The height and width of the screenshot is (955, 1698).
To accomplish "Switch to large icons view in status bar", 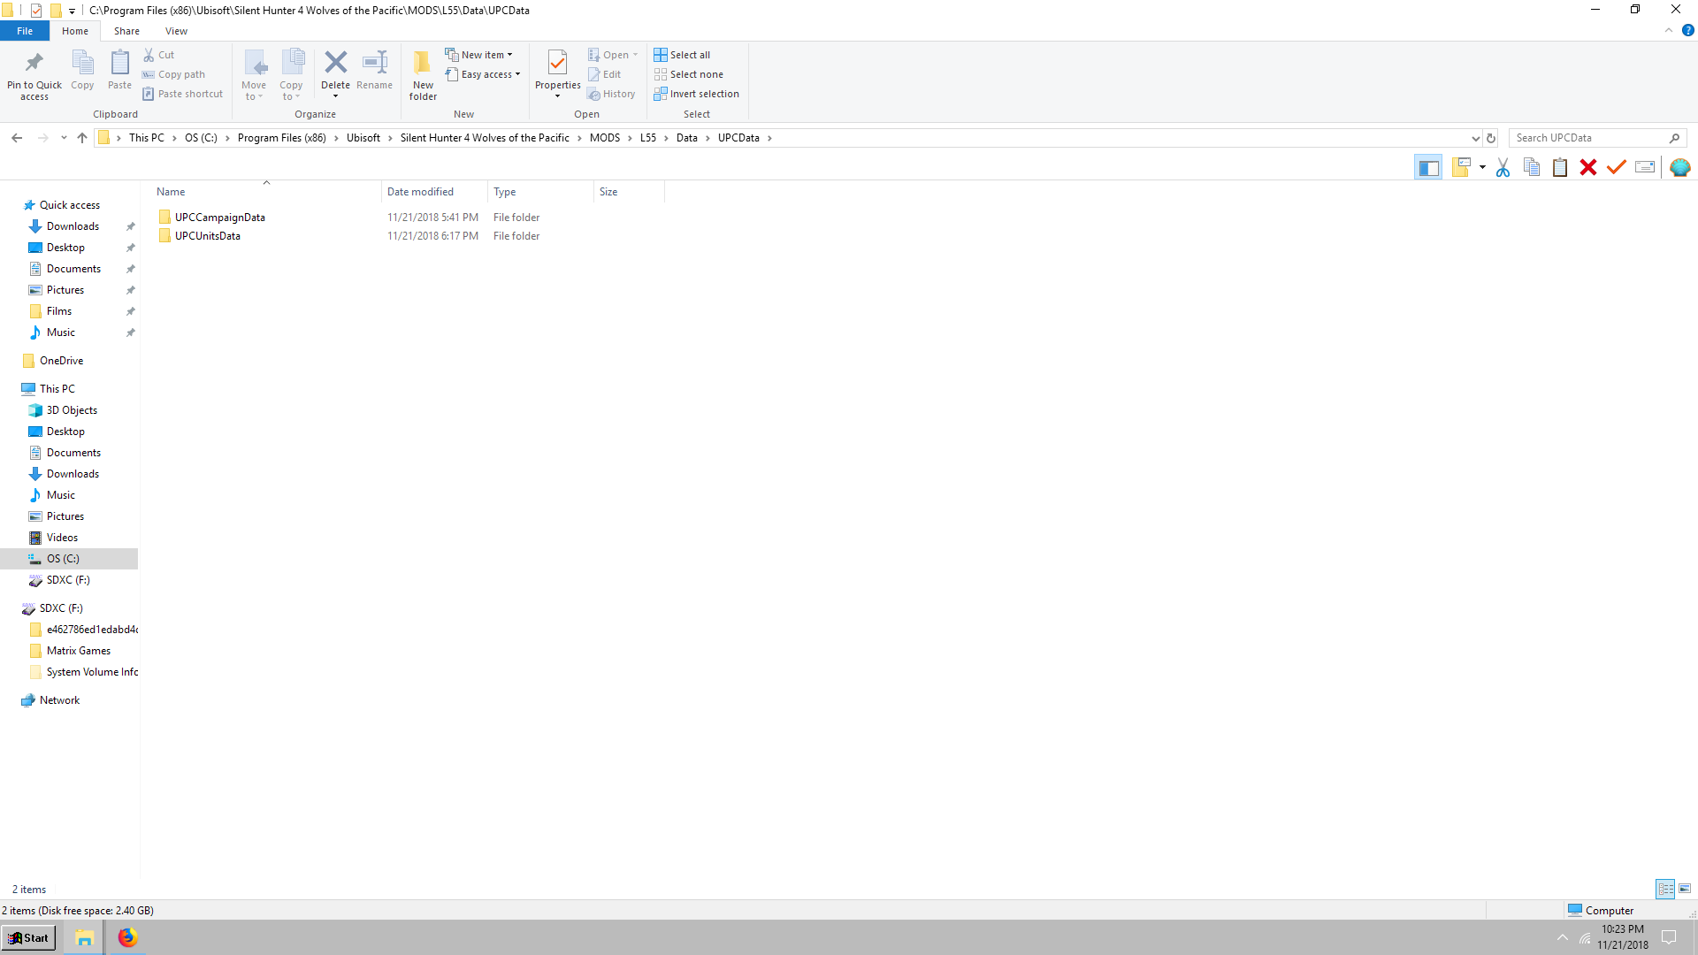I will pyautogui.click(x=1685, y=889).
